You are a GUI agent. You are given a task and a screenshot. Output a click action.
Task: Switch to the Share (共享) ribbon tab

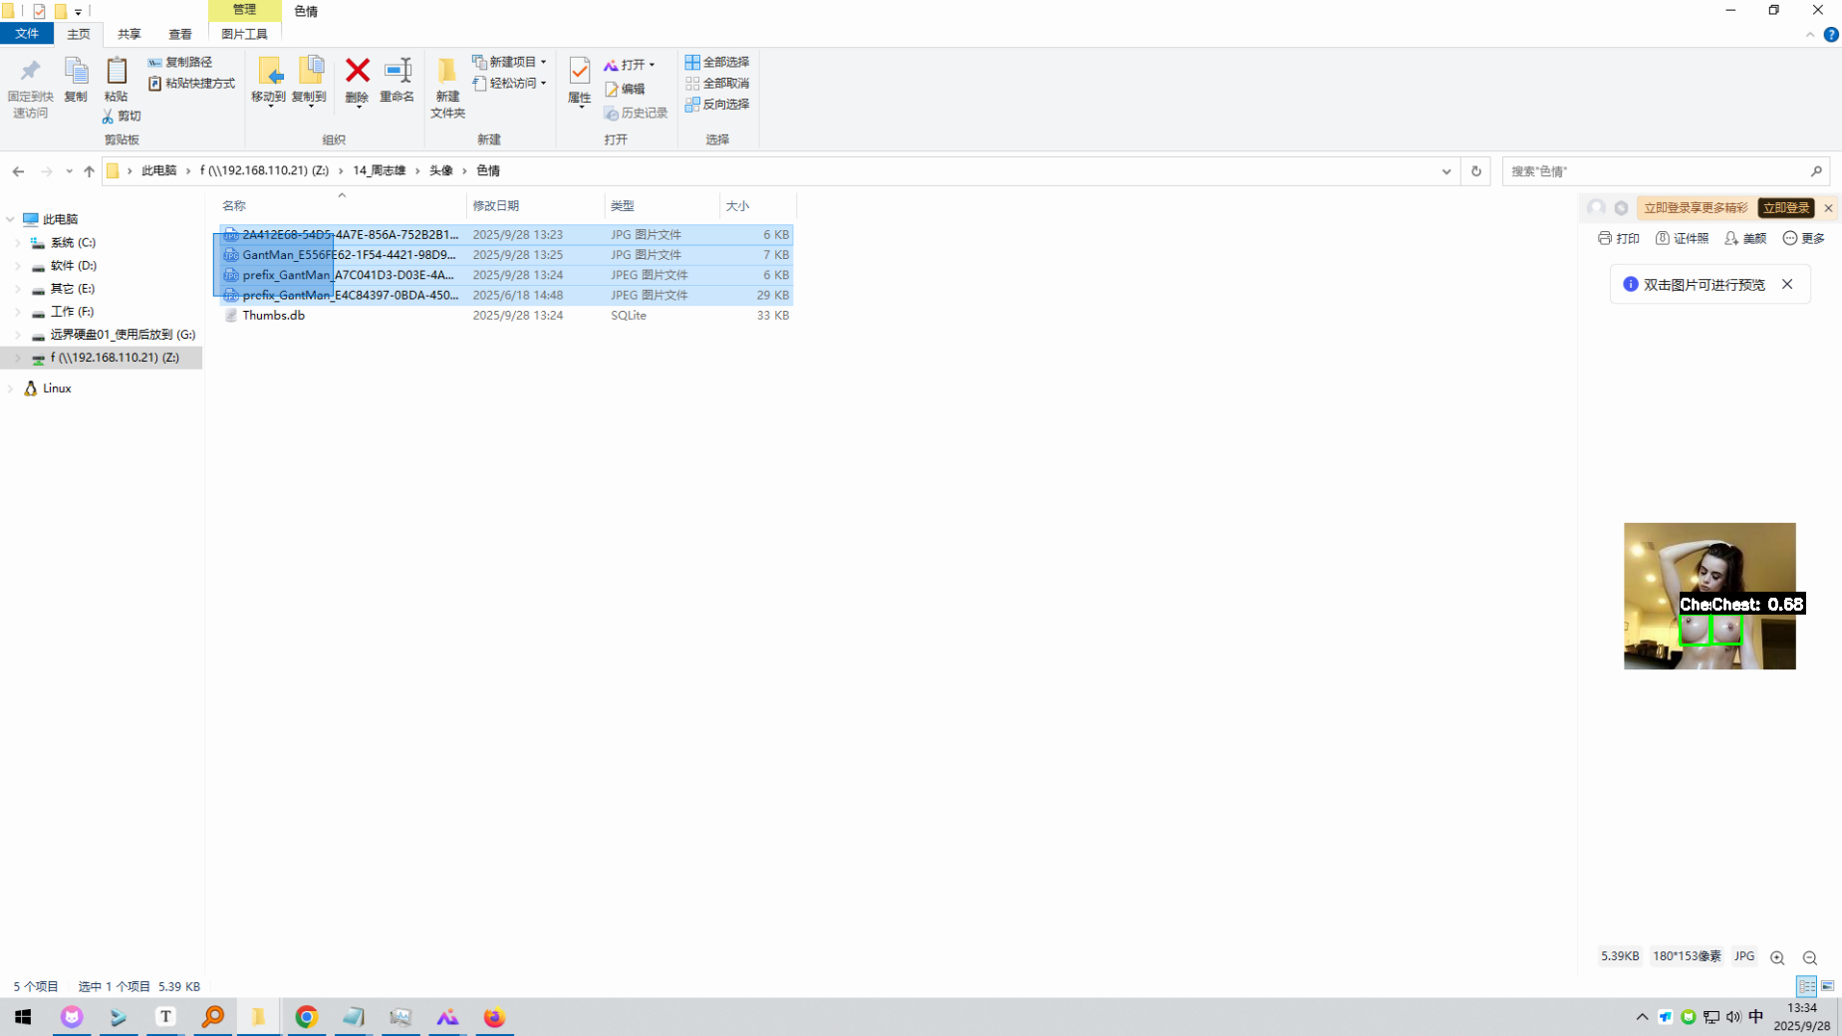point(129,34)
